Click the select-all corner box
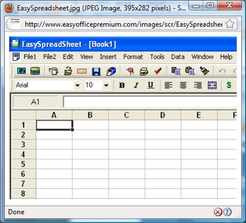 (24, 115)
